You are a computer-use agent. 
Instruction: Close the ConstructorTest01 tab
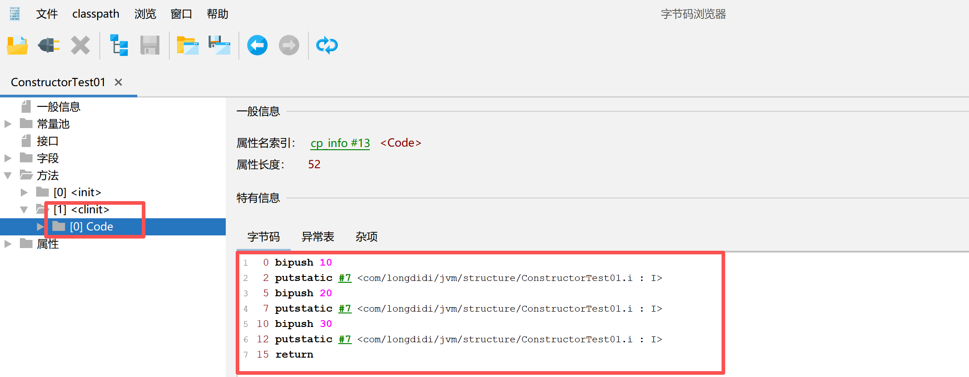(118, 82)
